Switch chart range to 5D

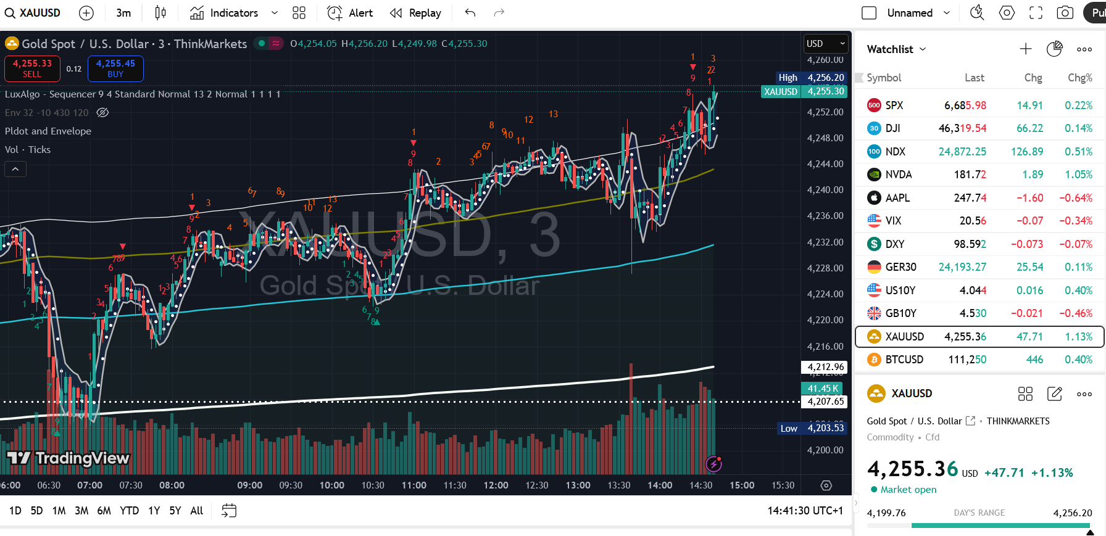[x=37, y=511]
